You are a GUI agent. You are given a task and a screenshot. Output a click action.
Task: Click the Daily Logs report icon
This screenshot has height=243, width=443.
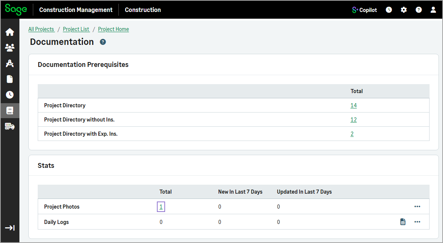coord(403,222)
